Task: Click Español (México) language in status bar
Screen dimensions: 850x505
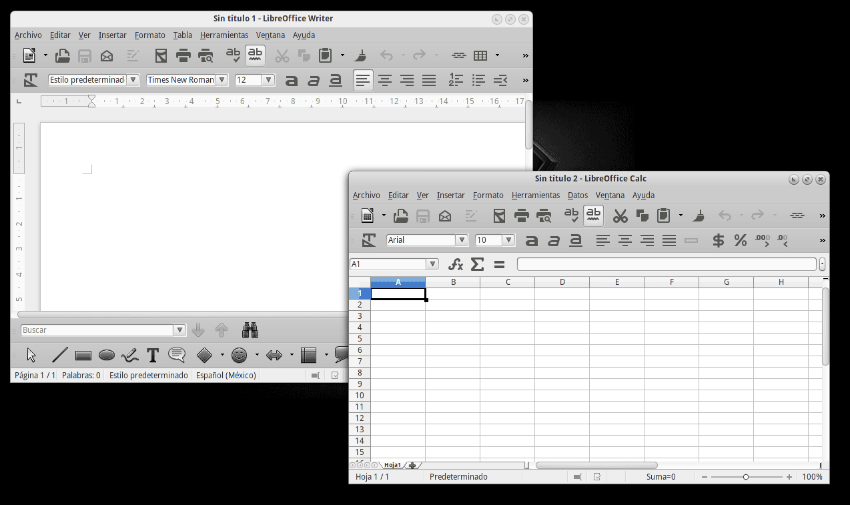Action: [x=226, y=376]
